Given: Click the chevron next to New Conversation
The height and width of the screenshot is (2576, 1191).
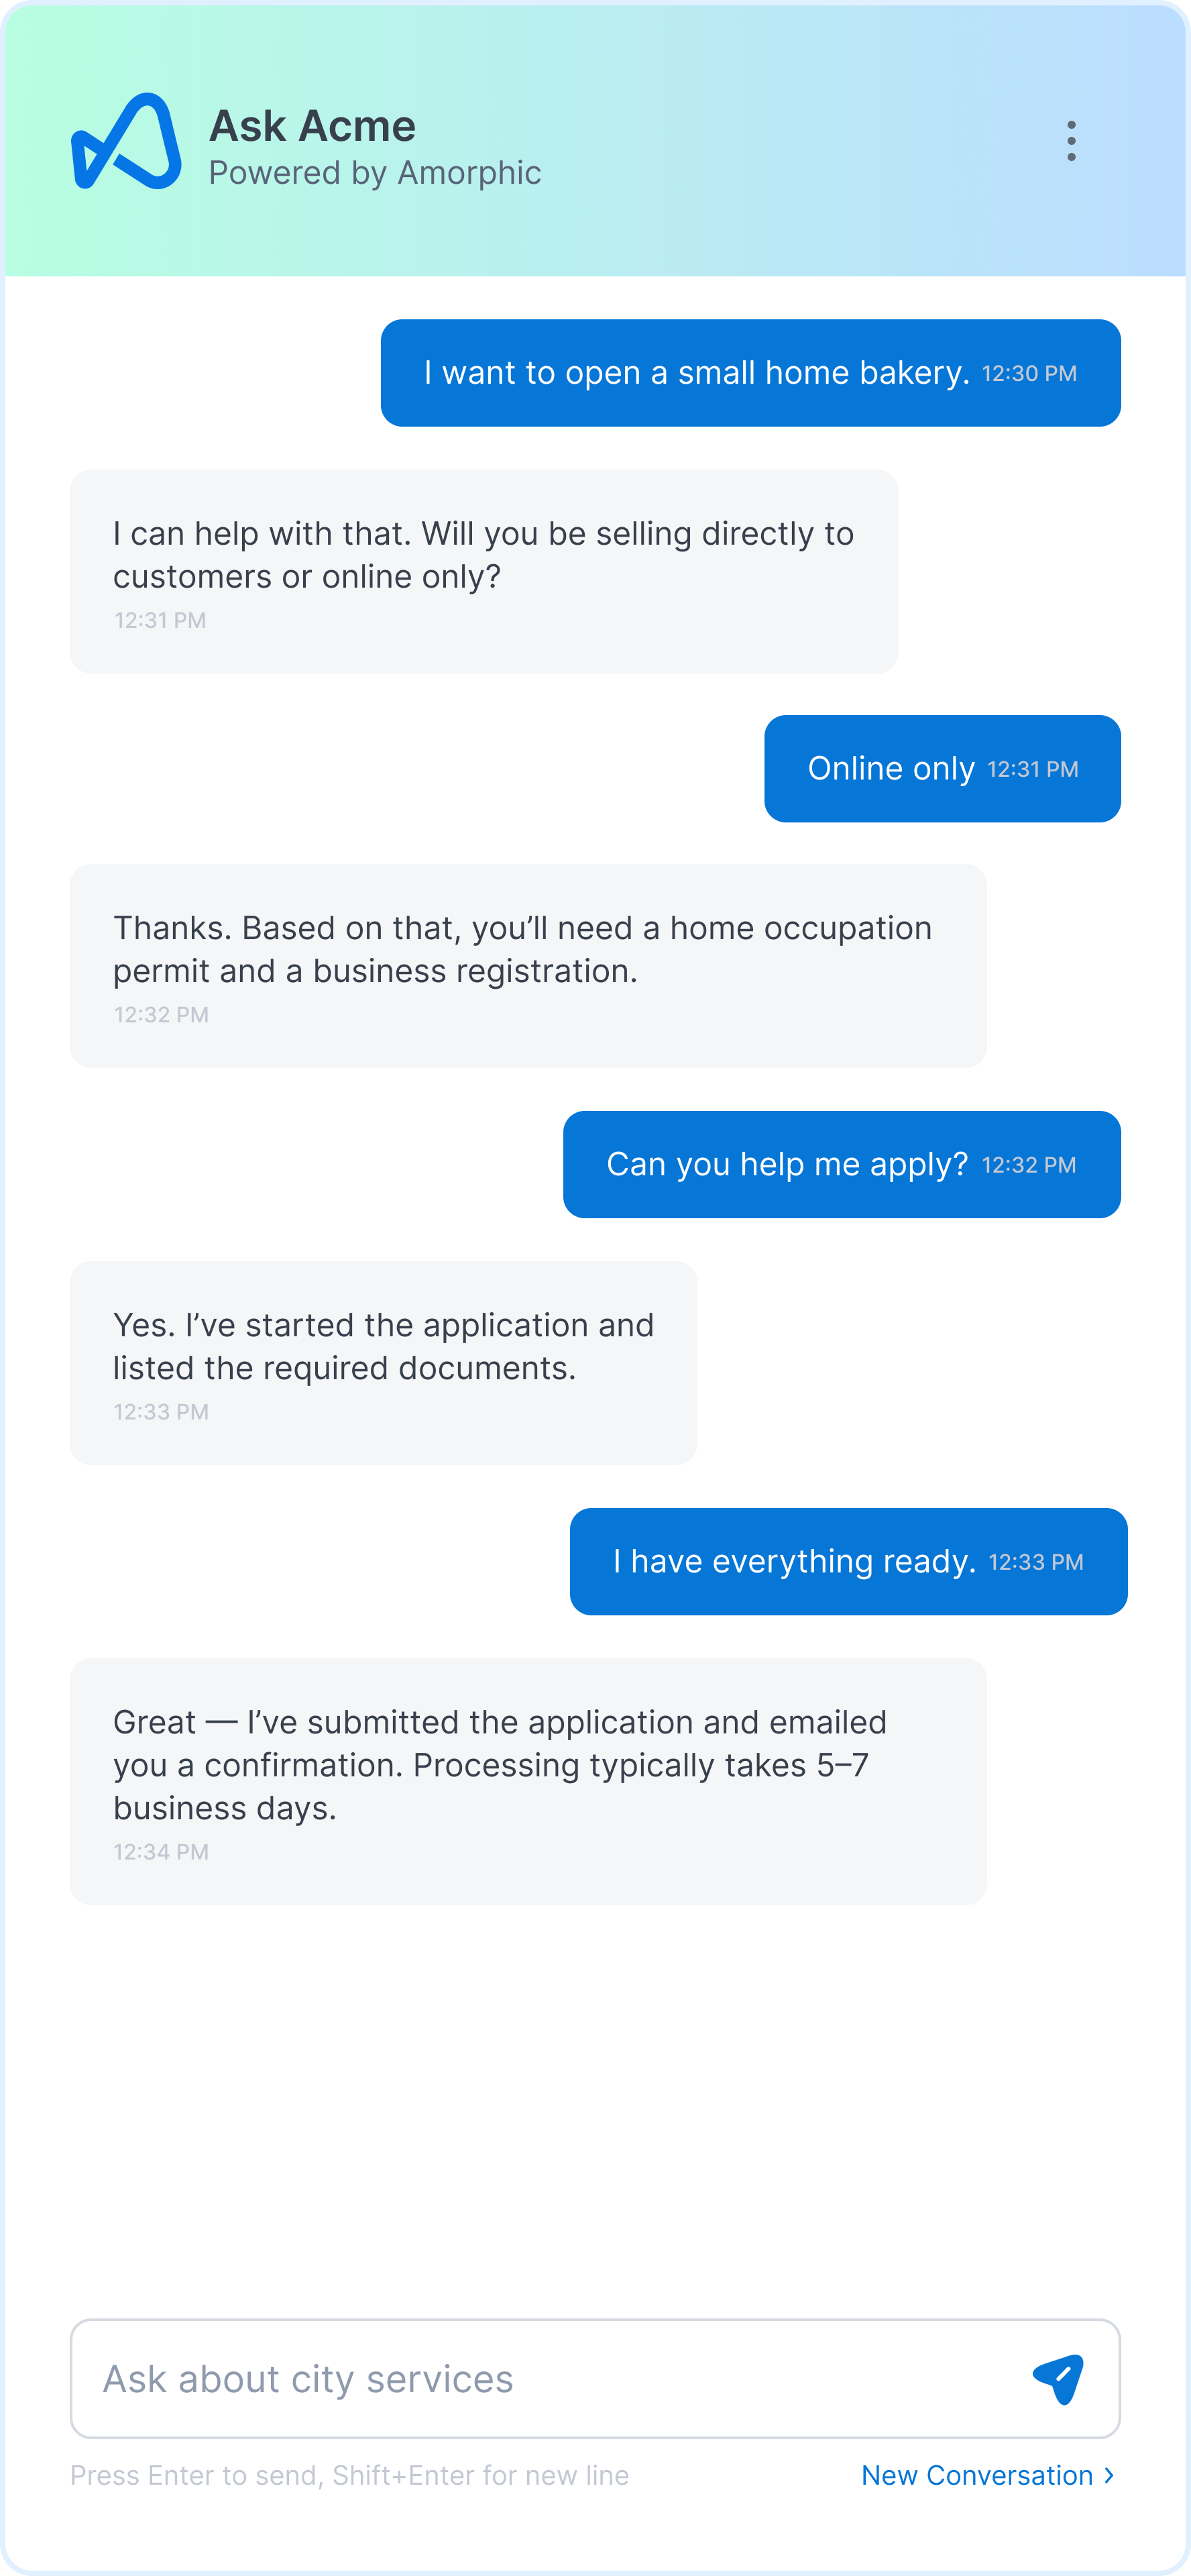Looking at the screenshot, I should tap(1109, 2475).
